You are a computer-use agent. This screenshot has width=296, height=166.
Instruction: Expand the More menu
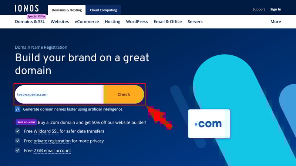276,22
